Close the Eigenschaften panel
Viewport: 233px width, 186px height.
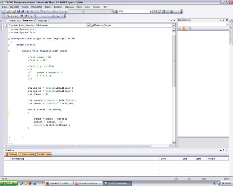(227, 20)
